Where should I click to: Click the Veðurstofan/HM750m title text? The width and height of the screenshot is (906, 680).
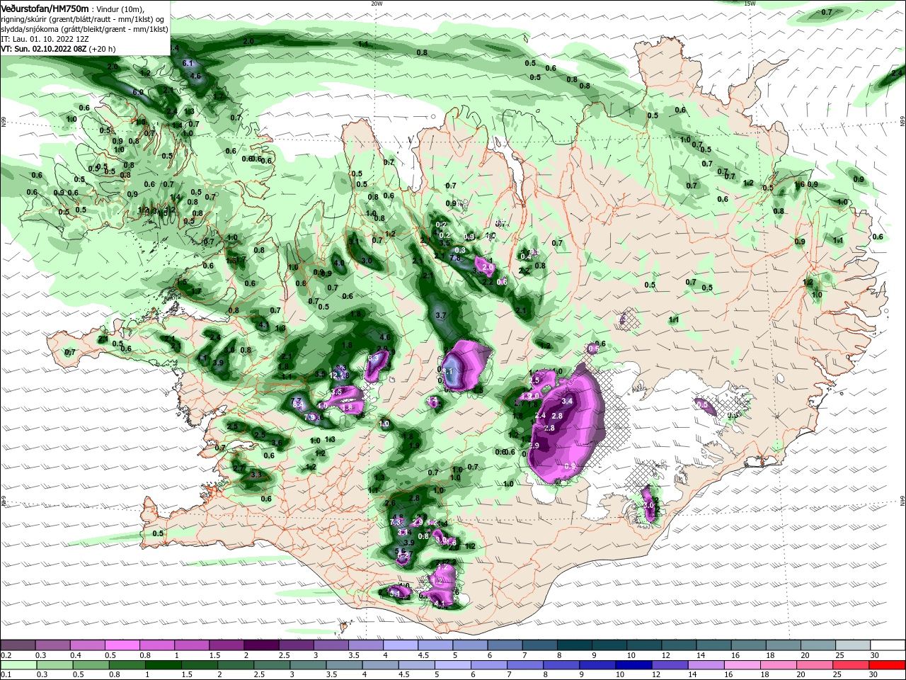pyautogui.click(x=45, y=8)
